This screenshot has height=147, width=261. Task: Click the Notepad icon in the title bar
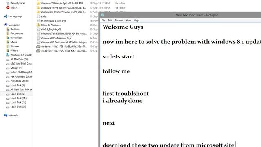pos(102,15)
